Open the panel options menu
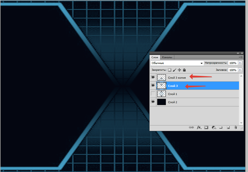 coord(241,57)
